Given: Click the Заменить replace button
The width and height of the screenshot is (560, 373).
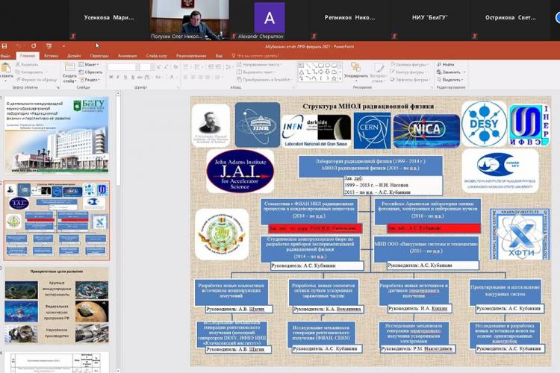Looking at the screenshot, I should click(x=450, y=72).
